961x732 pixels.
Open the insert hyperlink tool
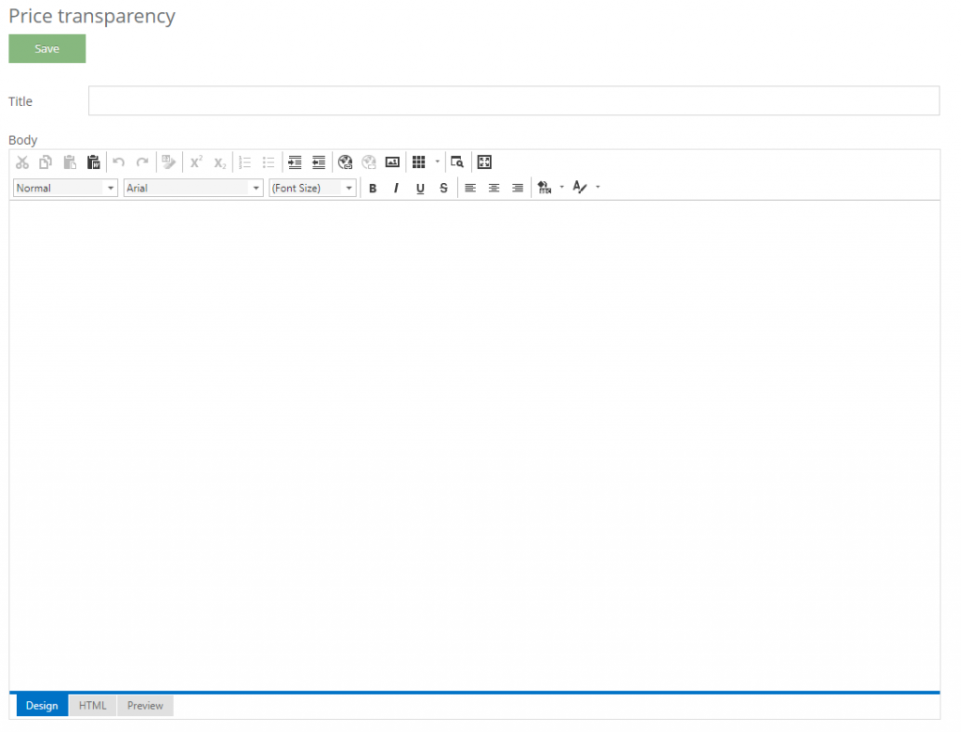tap(345, 162)
